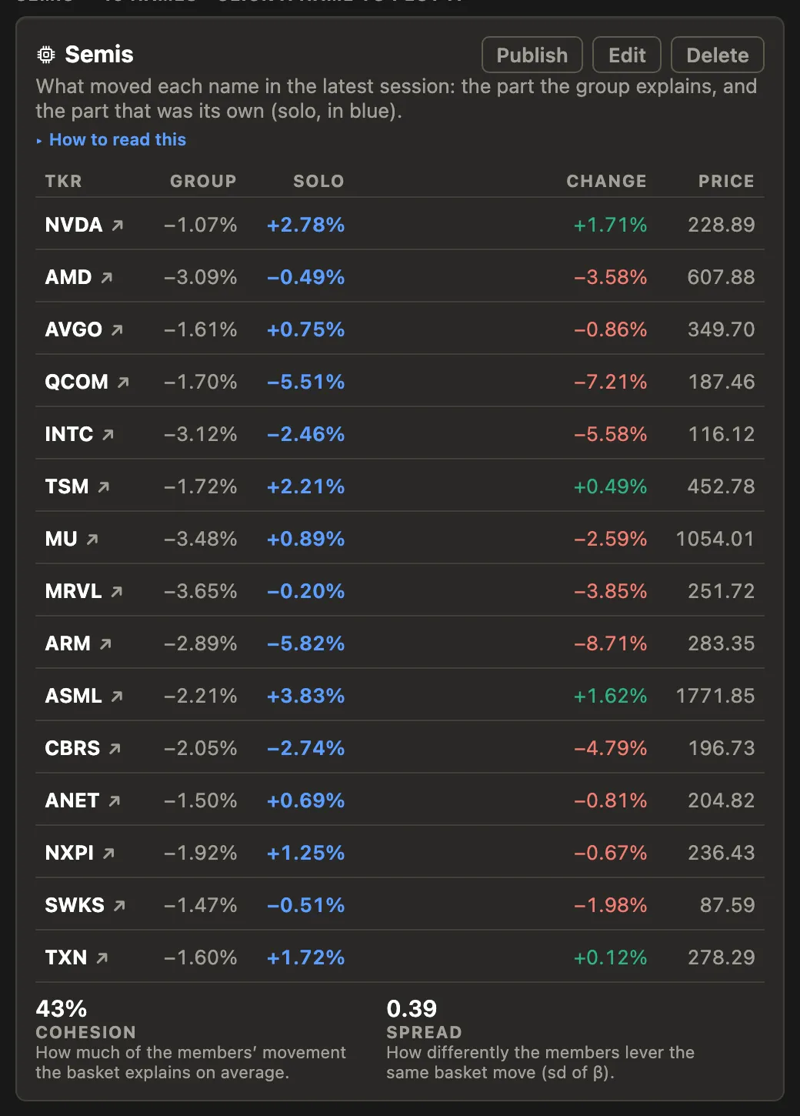The width and height of the screenshot is (800, 1116).
Task: Click the arrow icon beside MRVL
Action: pyautogui.click(x=117, y=592)
